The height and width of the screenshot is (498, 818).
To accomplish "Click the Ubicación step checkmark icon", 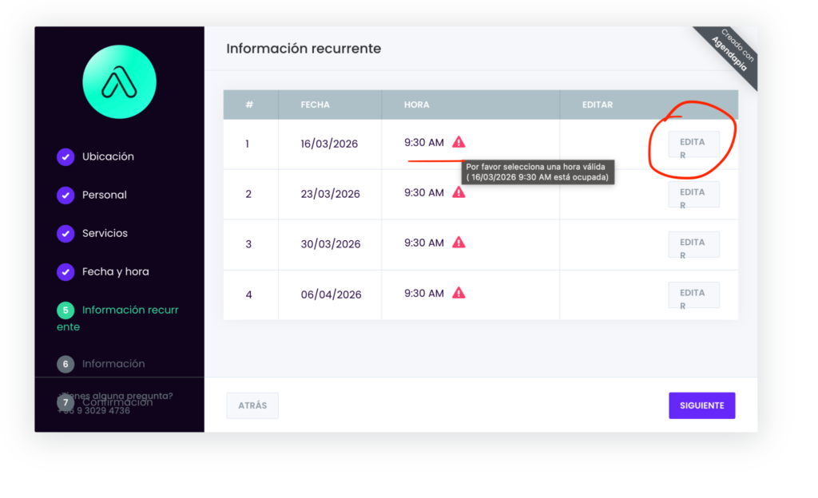I will pyautogui.click(x=66, y=156).
